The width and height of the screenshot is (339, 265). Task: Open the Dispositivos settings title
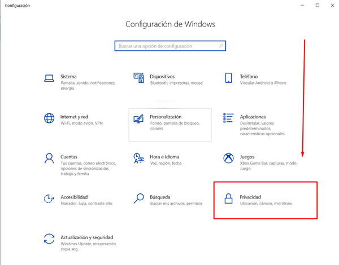pyautogui.click(x=162, y=77)
